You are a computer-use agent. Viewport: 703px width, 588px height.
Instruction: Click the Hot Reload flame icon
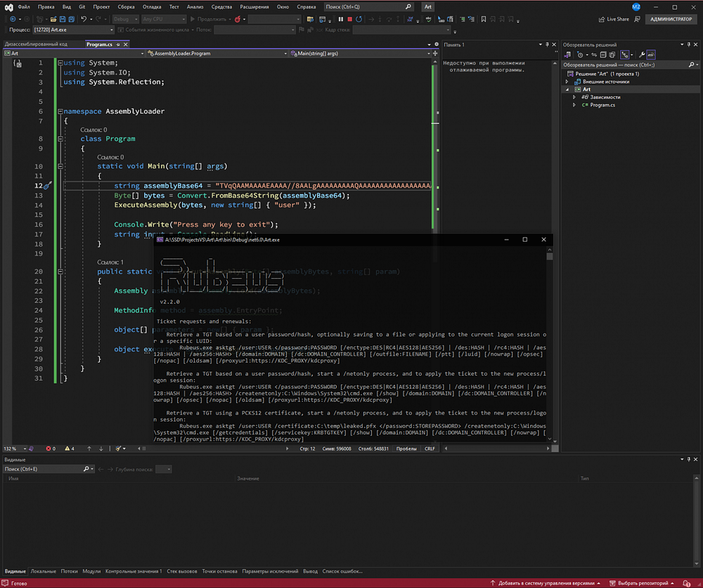coord(238,19)
